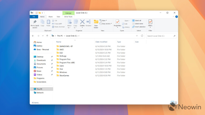
Task: Sort by Size column header
Action: (x=137, y=42)
